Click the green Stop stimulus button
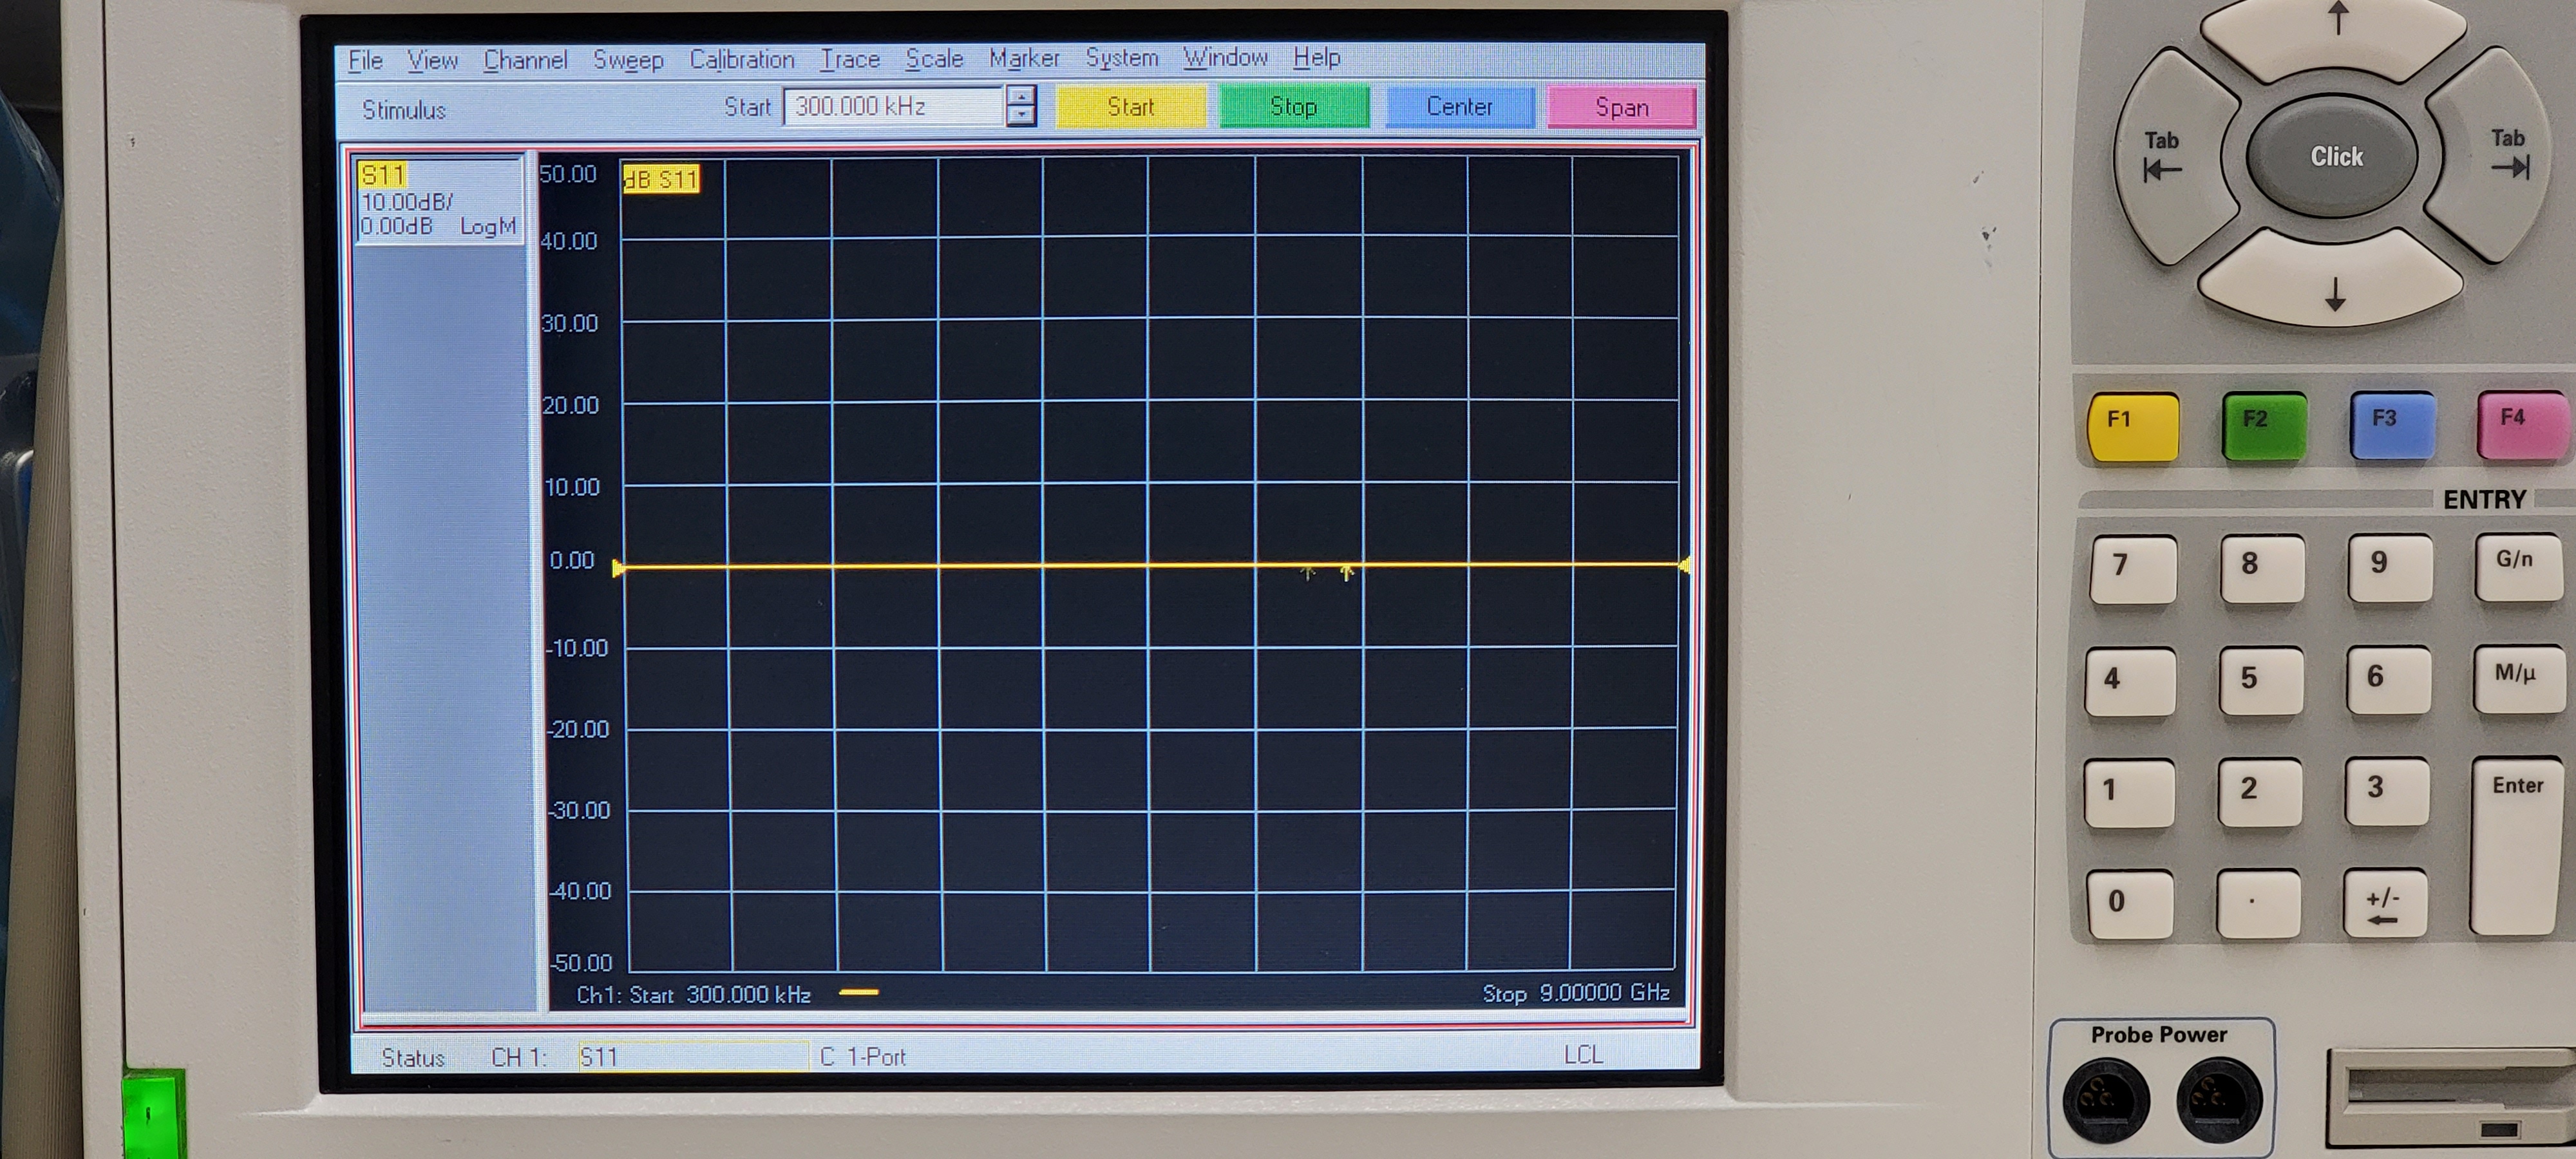Screen dimensions: 2576x1159 pyautogui.click(x=1293, y=107)
